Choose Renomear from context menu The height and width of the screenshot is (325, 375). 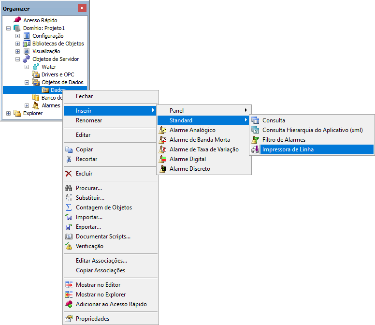89,120
